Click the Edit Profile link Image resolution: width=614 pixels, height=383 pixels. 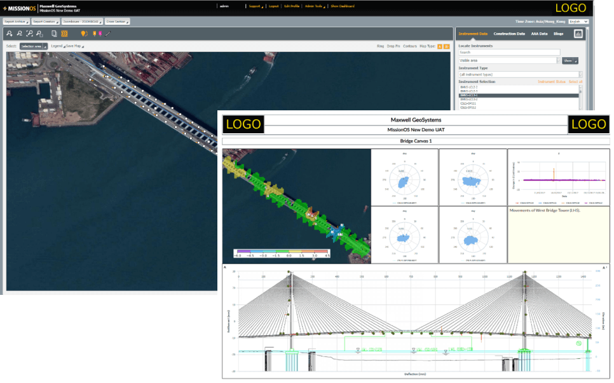(292, 6)
